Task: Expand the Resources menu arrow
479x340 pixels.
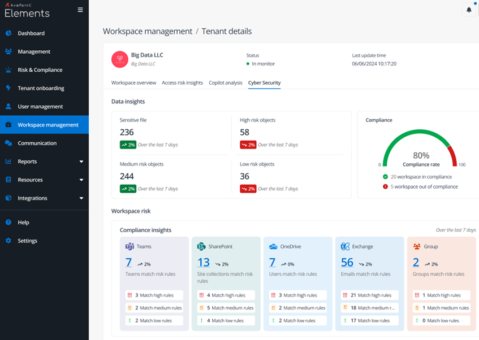Action: [x=81, y=180]
